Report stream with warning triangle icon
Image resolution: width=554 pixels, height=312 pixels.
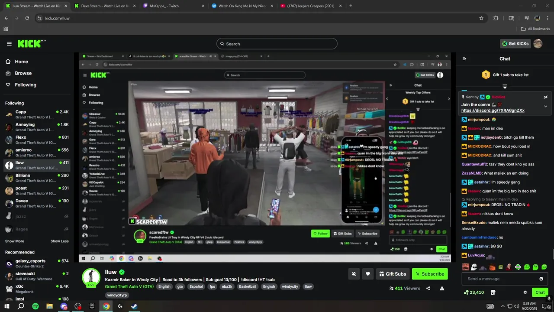(442, 288)
